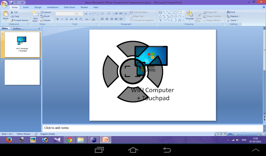Open Firefox from taskbar
This screenshot has width=266, height=156.
coord(9,140)
